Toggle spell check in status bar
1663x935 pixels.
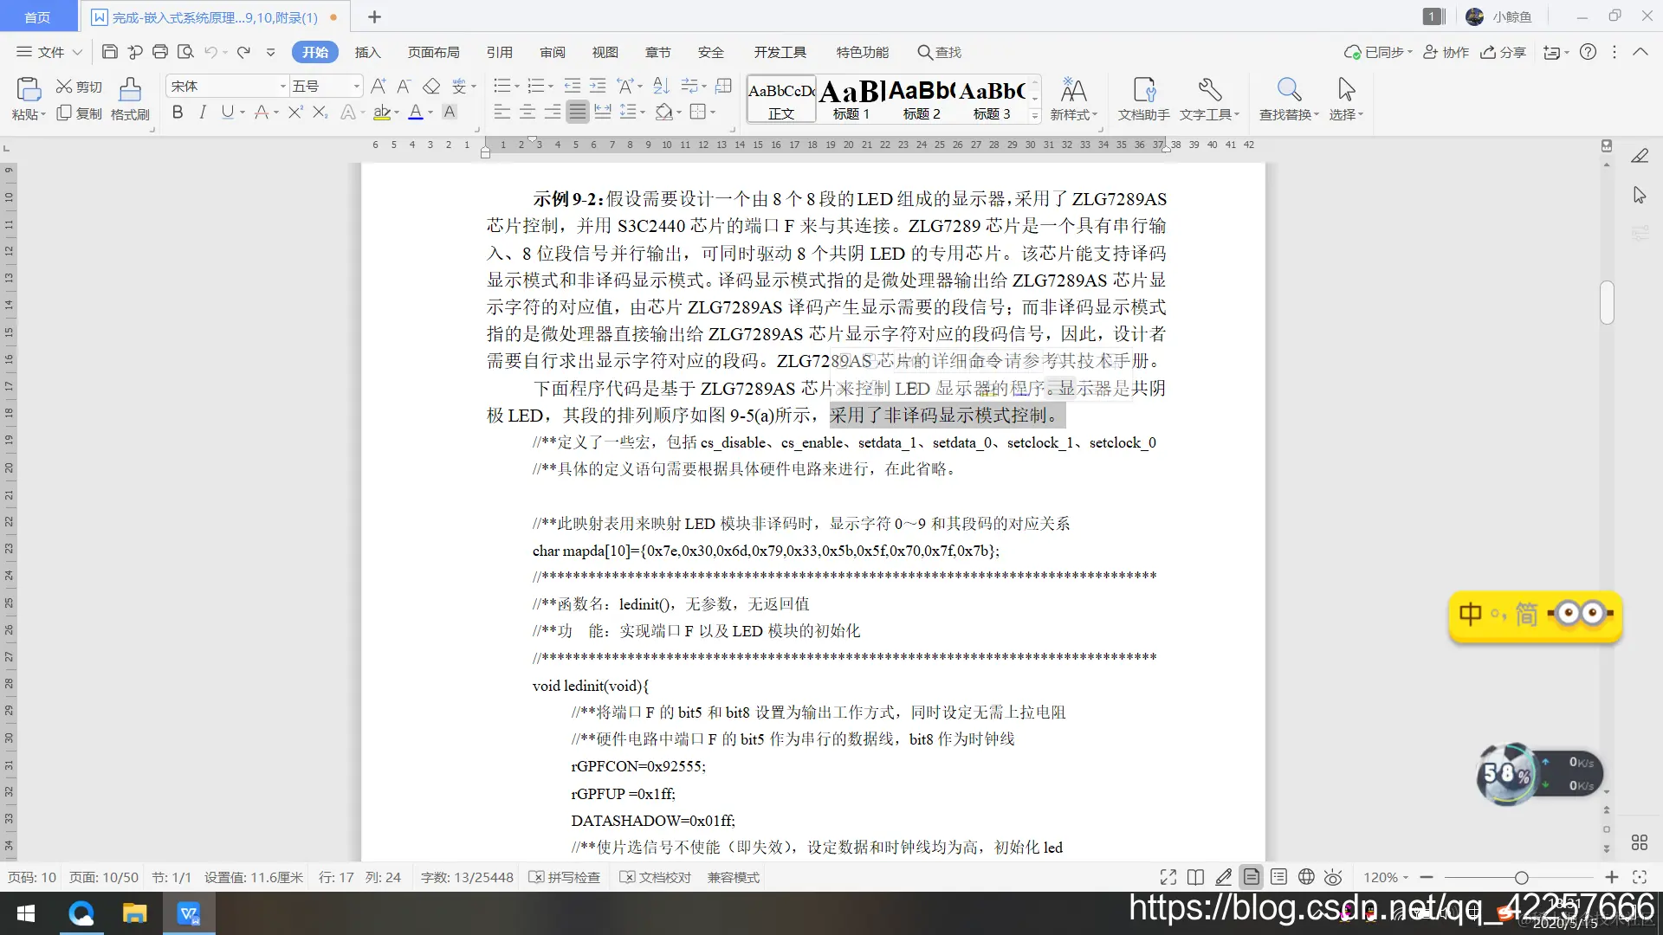[x=565, y=877]
